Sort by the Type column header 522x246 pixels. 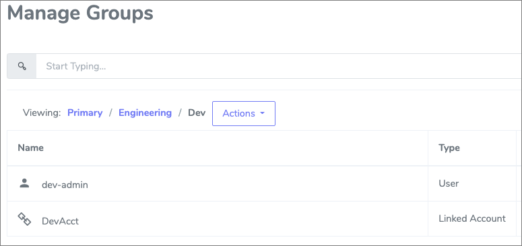click(449, 148)
